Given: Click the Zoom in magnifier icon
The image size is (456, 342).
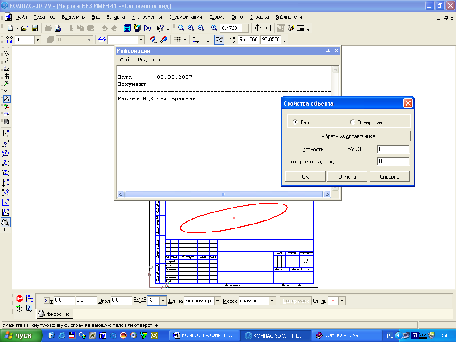Looking at the screenshot, I should (191, 28).
